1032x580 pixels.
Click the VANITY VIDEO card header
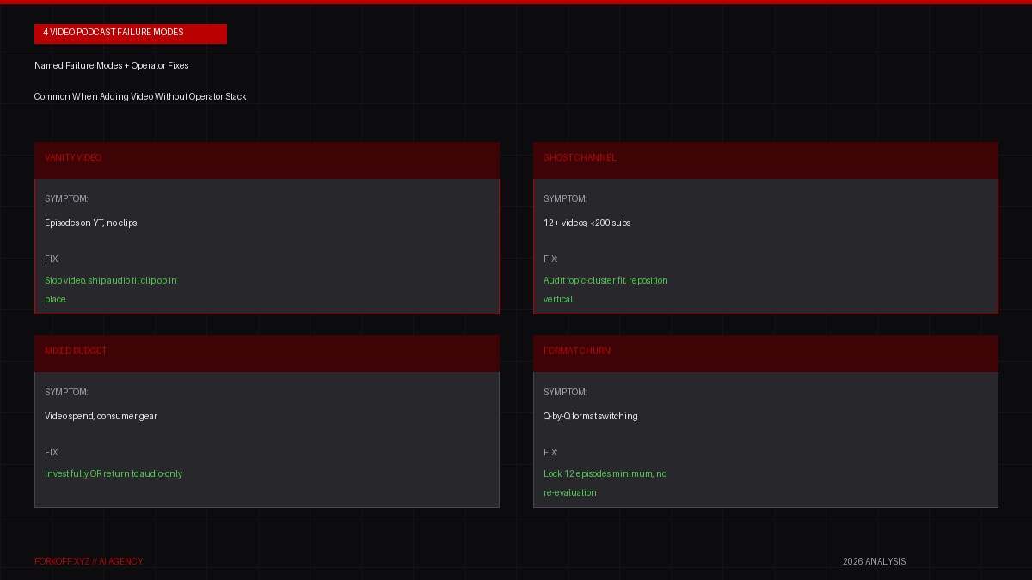coord(267,160)
